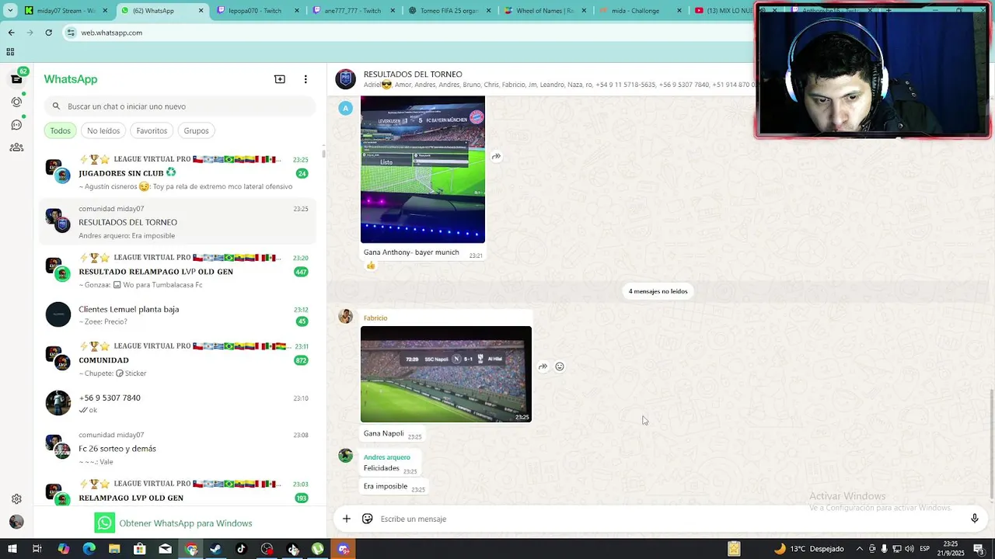Open the Status icon in left rail
This screenshot has height=559, width=995.
coord(16,102)
